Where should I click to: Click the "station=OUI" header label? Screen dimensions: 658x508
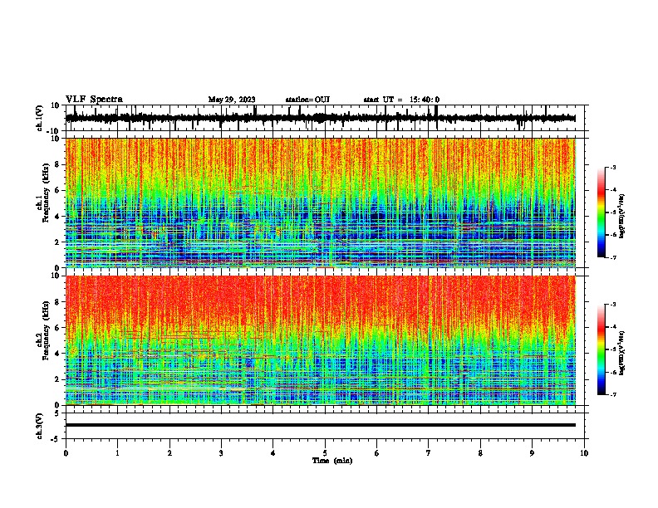(x=307, y=100)
